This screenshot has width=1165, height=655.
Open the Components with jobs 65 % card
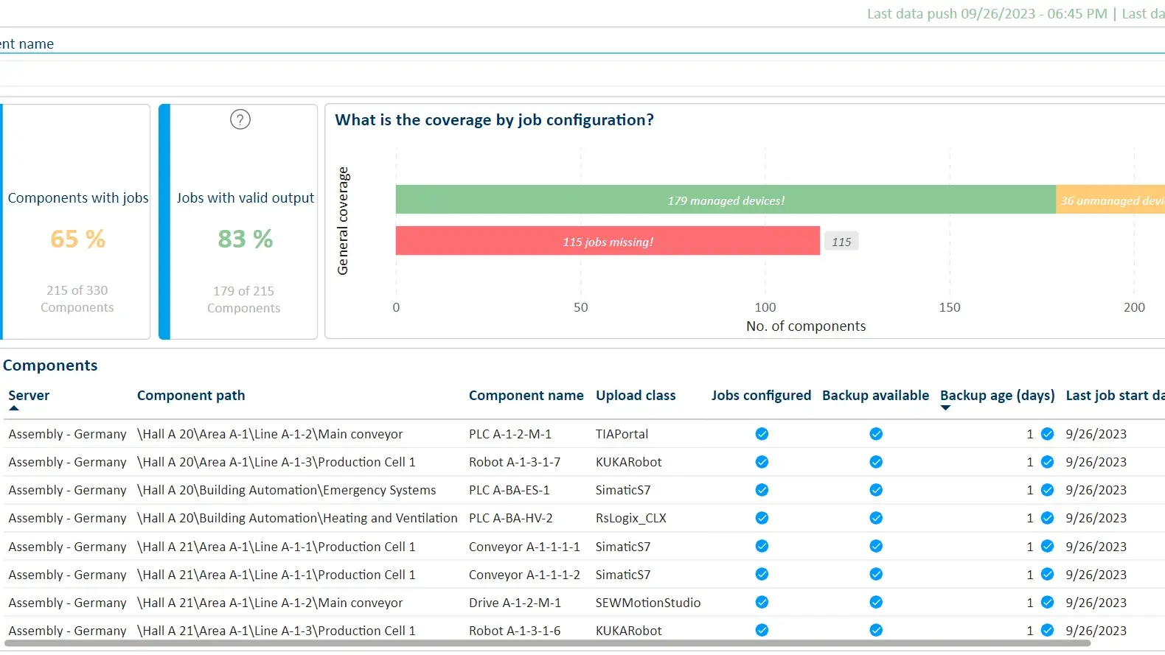76,222
